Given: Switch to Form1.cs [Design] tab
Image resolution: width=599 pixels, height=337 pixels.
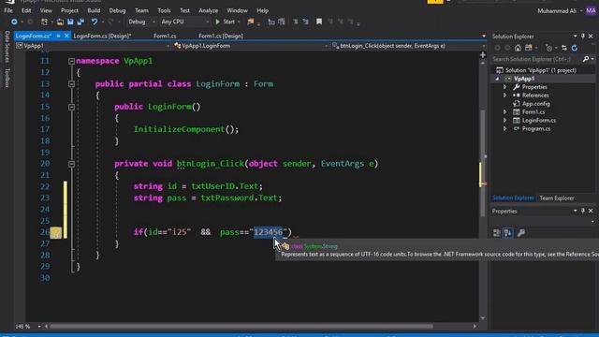Looking at the screenshot, I should 221,36.
